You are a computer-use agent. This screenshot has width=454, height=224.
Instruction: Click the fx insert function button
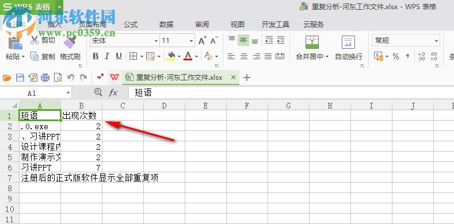click(x=113, y=93)
